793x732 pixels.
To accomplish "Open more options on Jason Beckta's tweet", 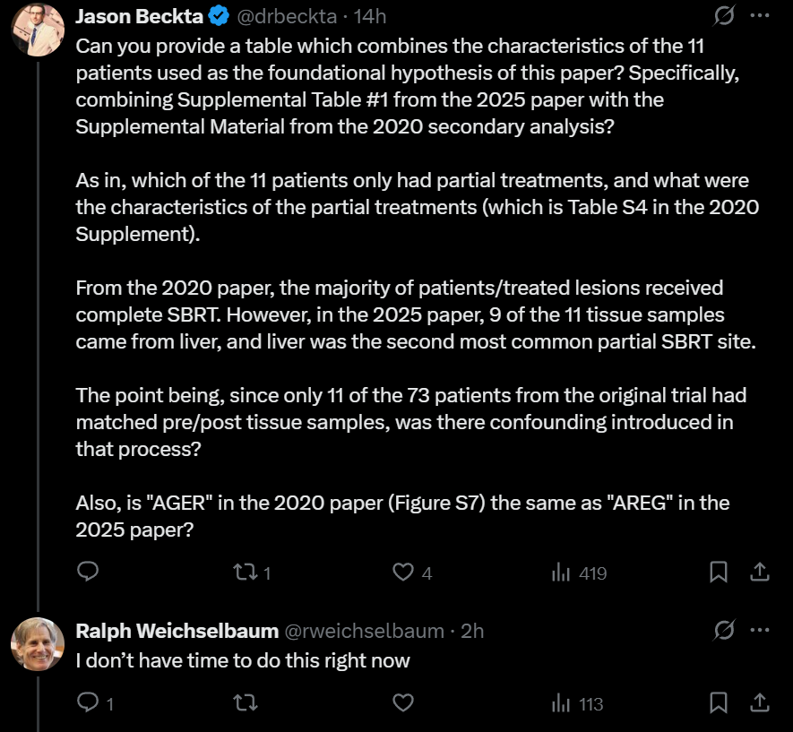I will [x=758, y=15].
